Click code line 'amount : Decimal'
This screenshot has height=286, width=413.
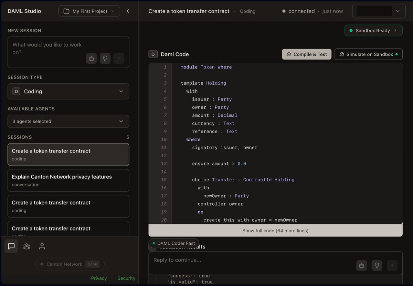pyautogui.click(x=215, y=115)
